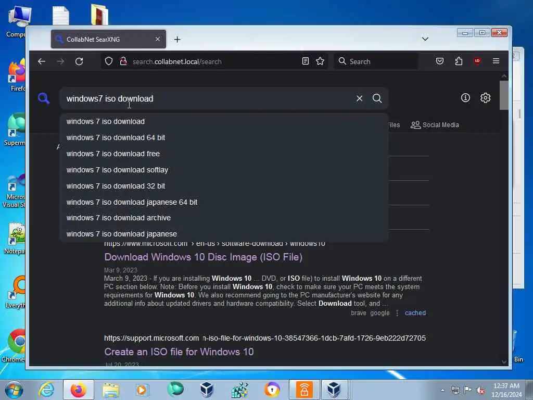Reload the page with the refresh icon

click(79, 61)
